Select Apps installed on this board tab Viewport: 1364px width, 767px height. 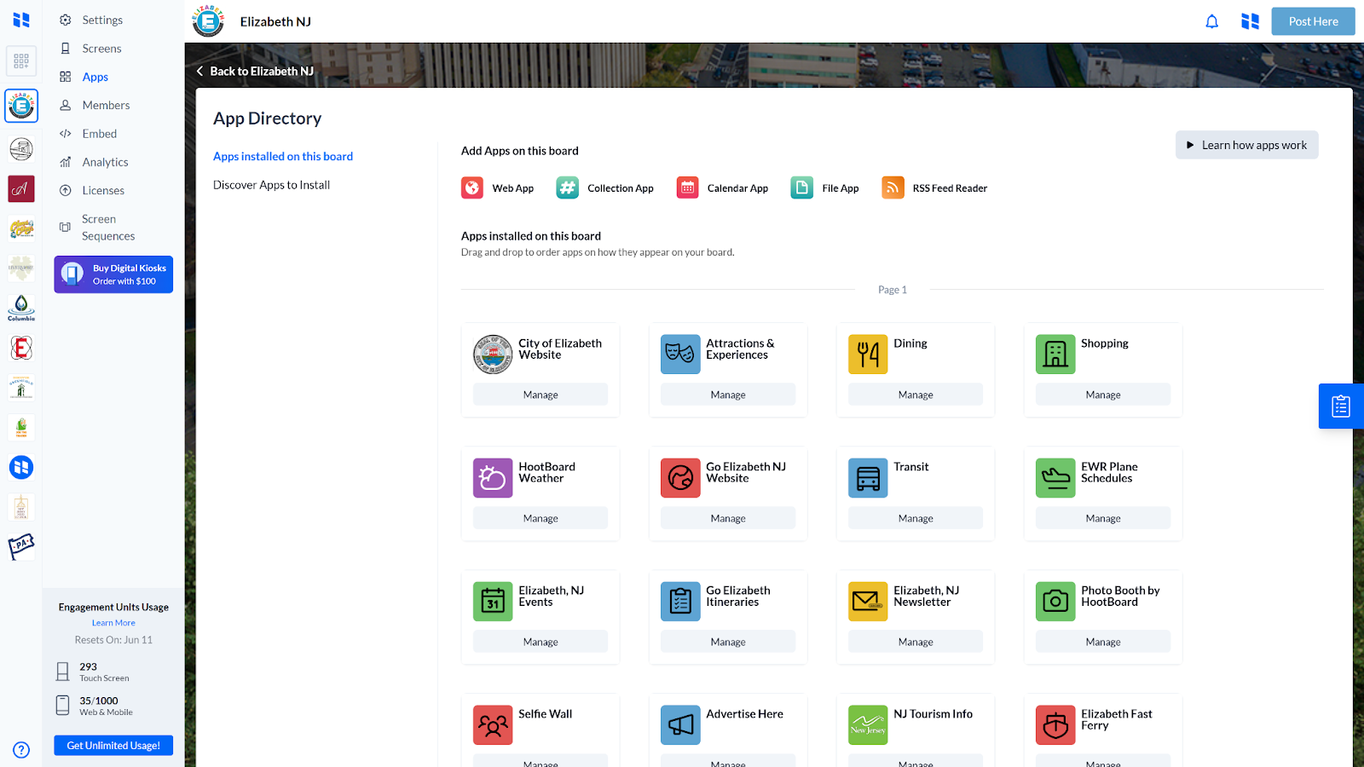point(283,157)
